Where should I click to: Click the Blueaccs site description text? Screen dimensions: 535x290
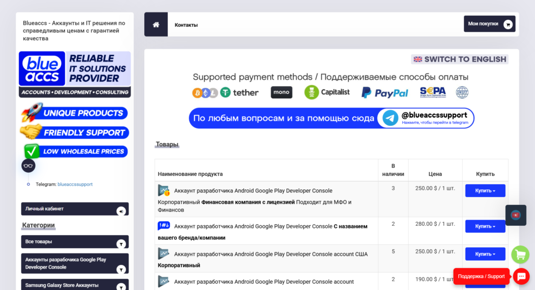click(74, 31)
